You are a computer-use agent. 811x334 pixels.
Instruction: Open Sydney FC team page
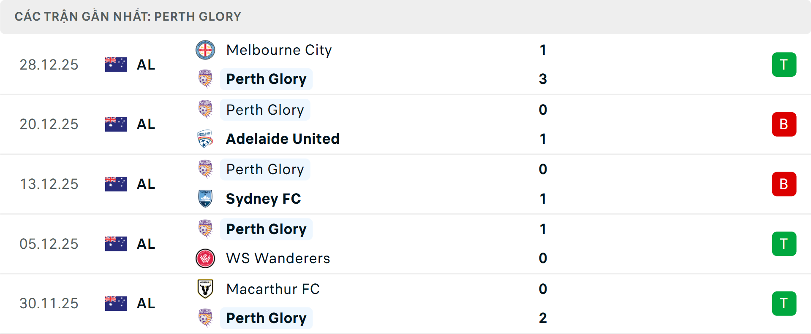(x=264, y=199)
